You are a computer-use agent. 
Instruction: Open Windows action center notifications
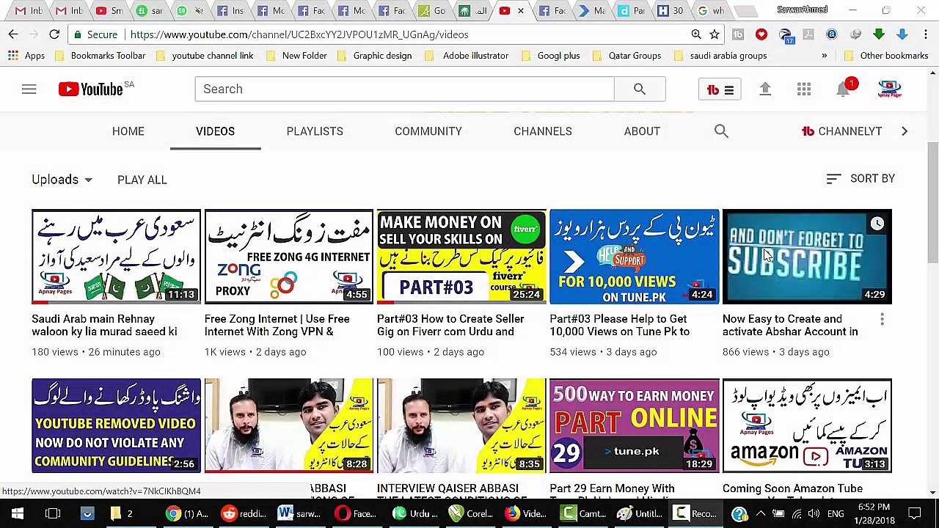click(x=915, y=513)
